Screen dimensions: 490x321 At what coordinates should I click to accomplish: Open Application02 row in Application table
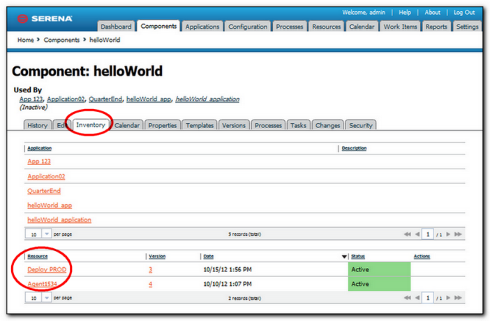46,176
